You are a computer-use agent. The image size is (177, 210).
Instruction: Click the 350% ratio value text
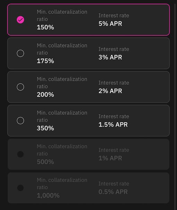(45, 128)
